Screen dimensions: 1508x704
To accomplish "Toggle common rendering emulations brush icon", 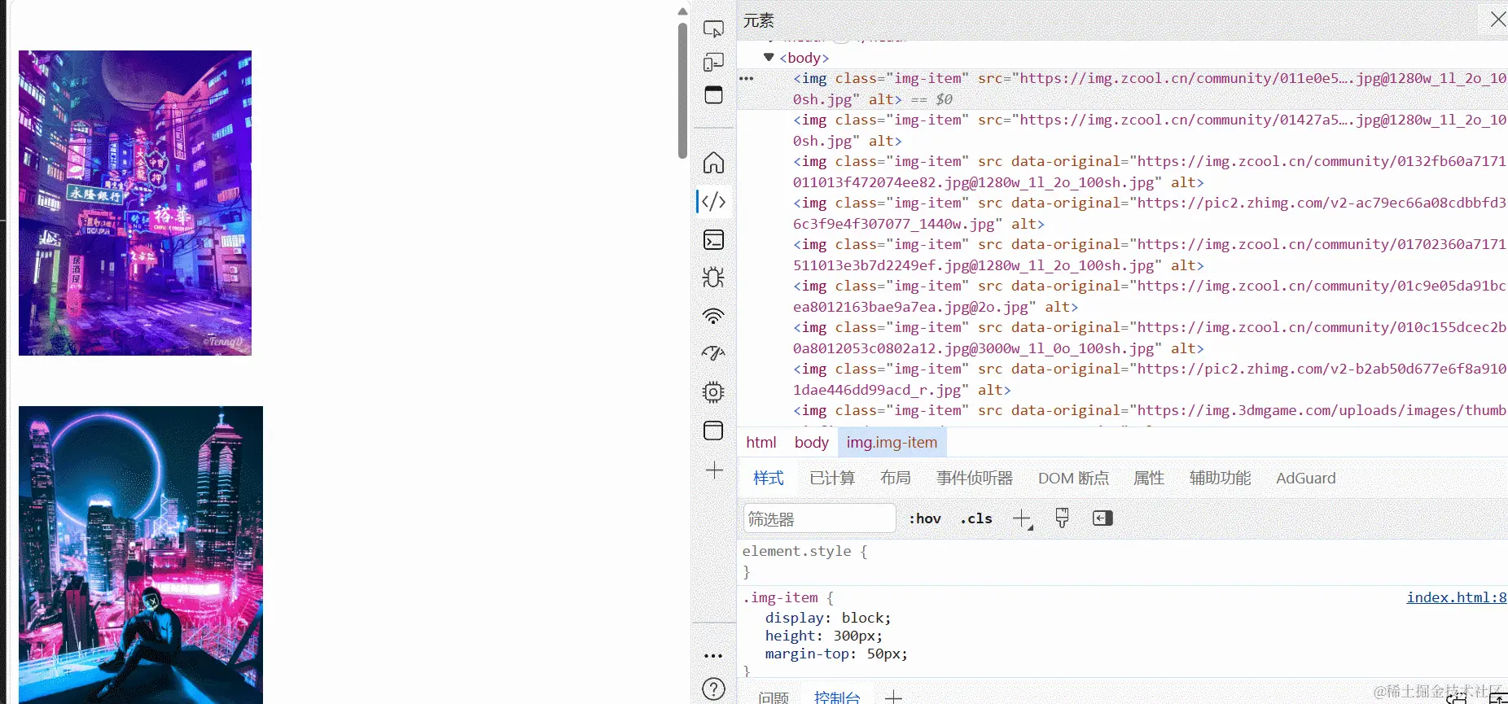I will pyautogui.click(x=1062, y=518).
